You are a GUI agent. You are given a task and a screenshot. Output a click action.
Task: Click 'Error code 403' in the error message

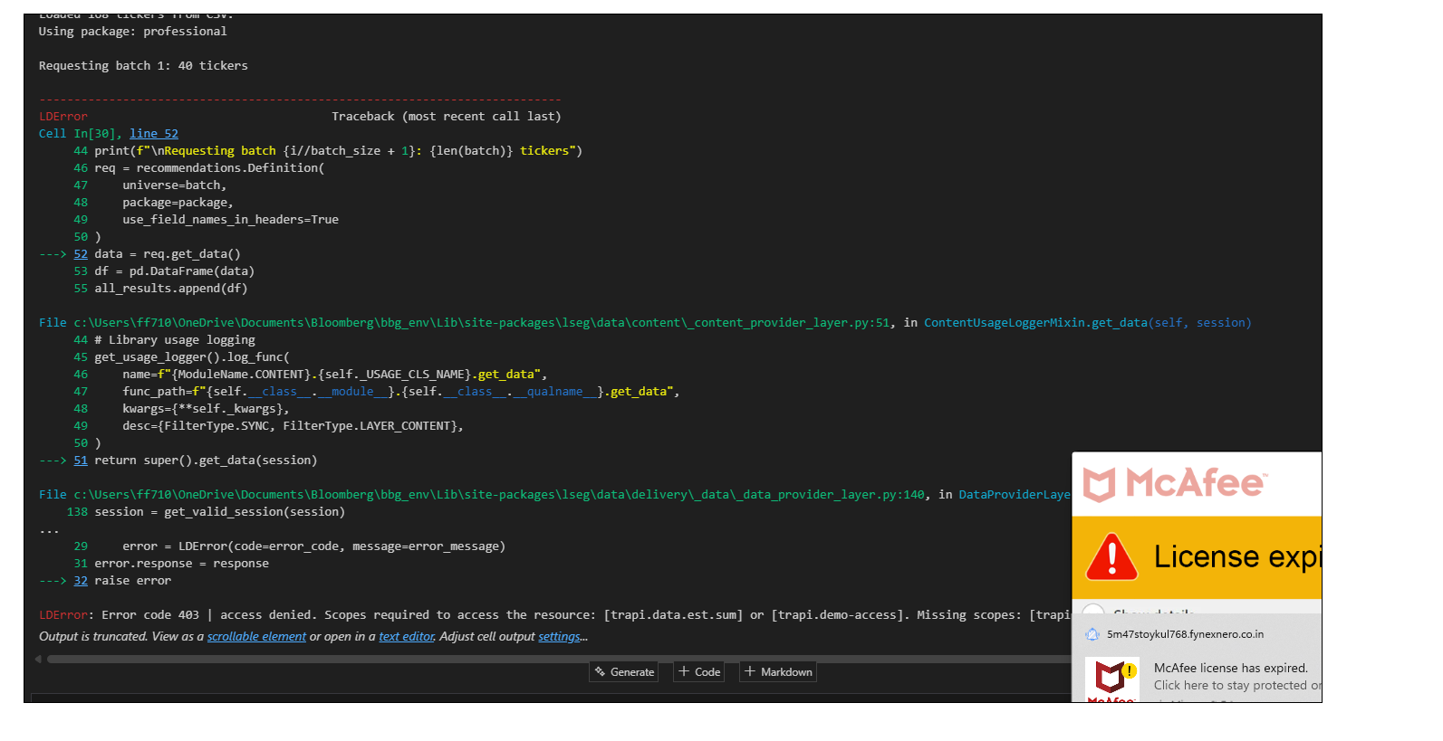[150, 615]
